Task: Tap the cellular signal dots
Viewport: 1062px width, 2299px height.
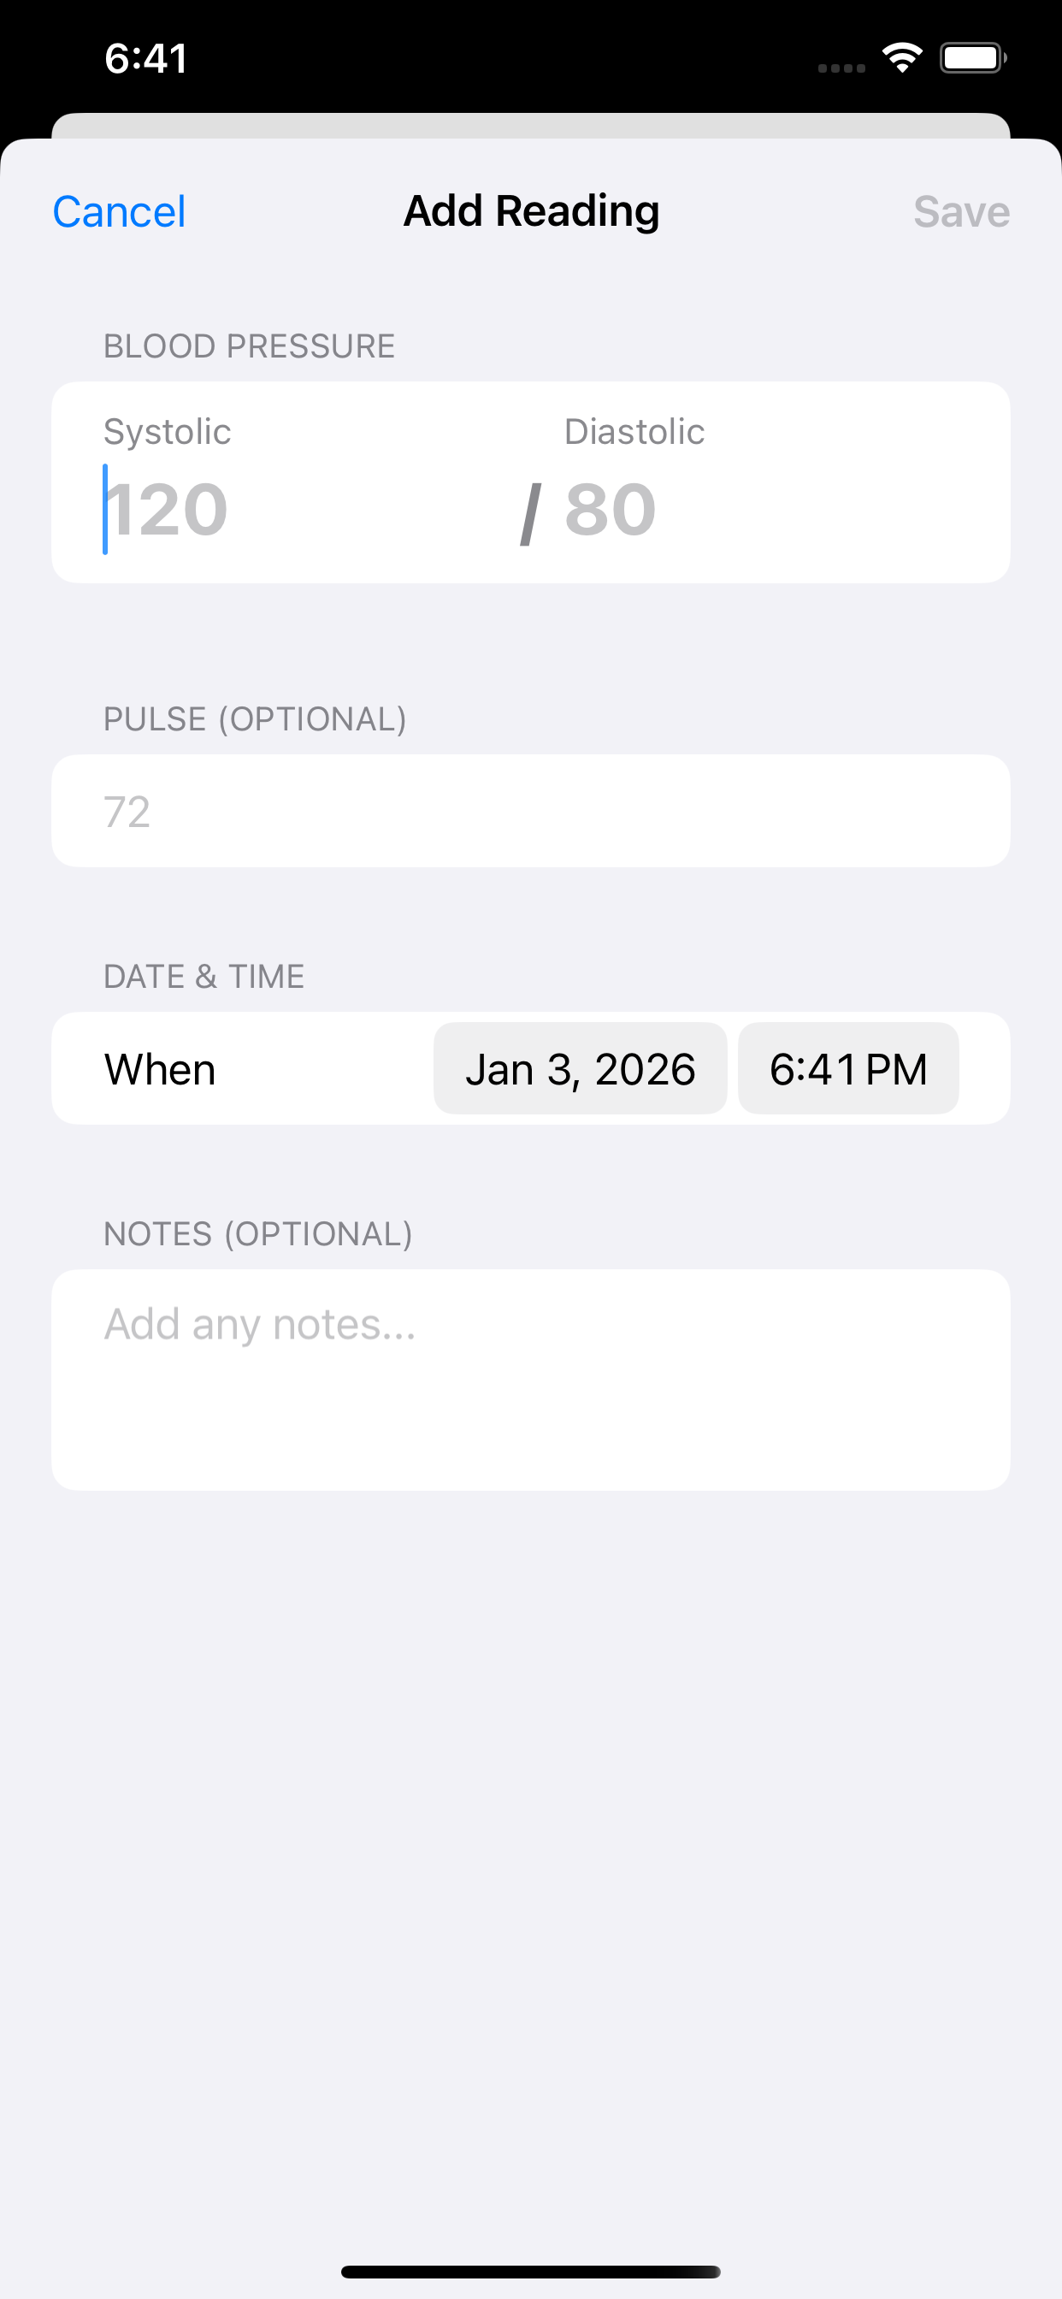Action: 841,68
